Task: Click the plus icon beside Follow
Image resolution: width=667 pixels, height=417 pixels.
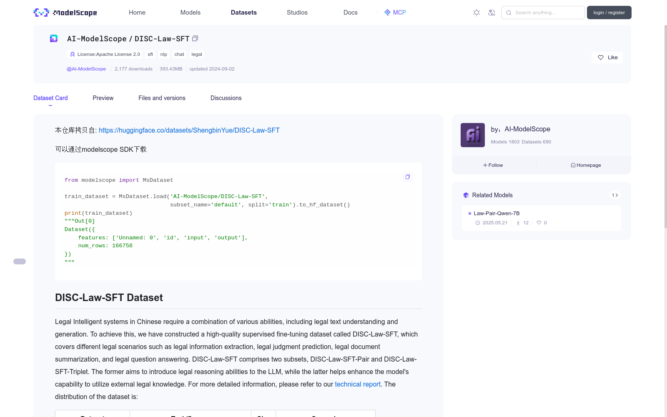Action: pos(485,165)
